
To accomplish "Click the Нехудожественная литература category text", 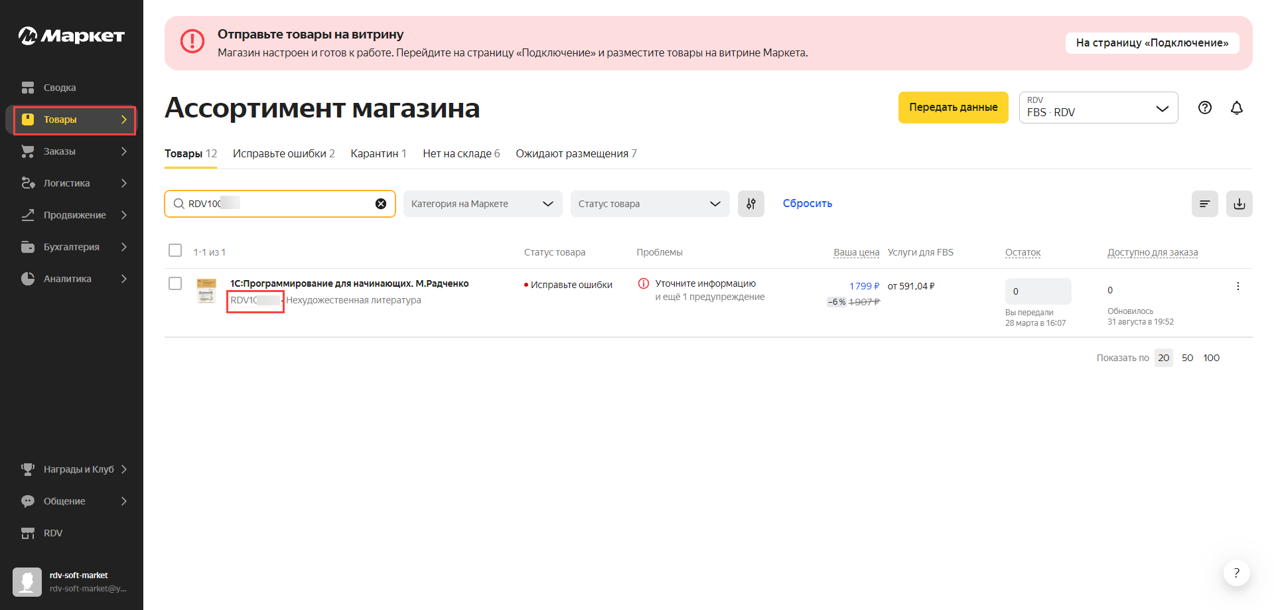I will [x=354, y=300].
